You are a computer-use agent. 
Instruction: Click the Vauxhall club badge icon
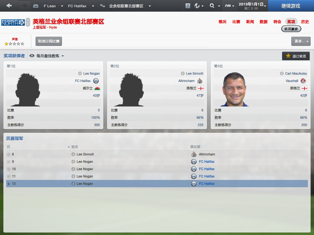point(303,81)
